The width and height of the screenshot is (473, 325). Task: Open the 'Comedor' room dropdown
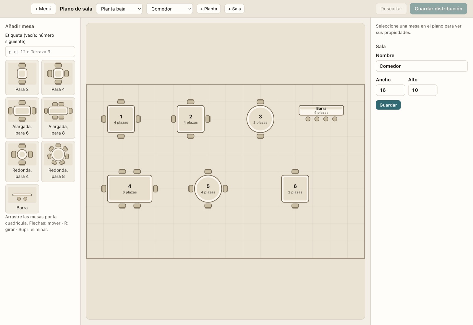point(170,9)
